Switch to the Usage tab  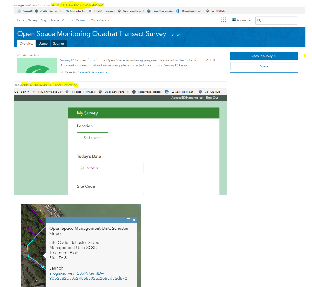[43, 44]
